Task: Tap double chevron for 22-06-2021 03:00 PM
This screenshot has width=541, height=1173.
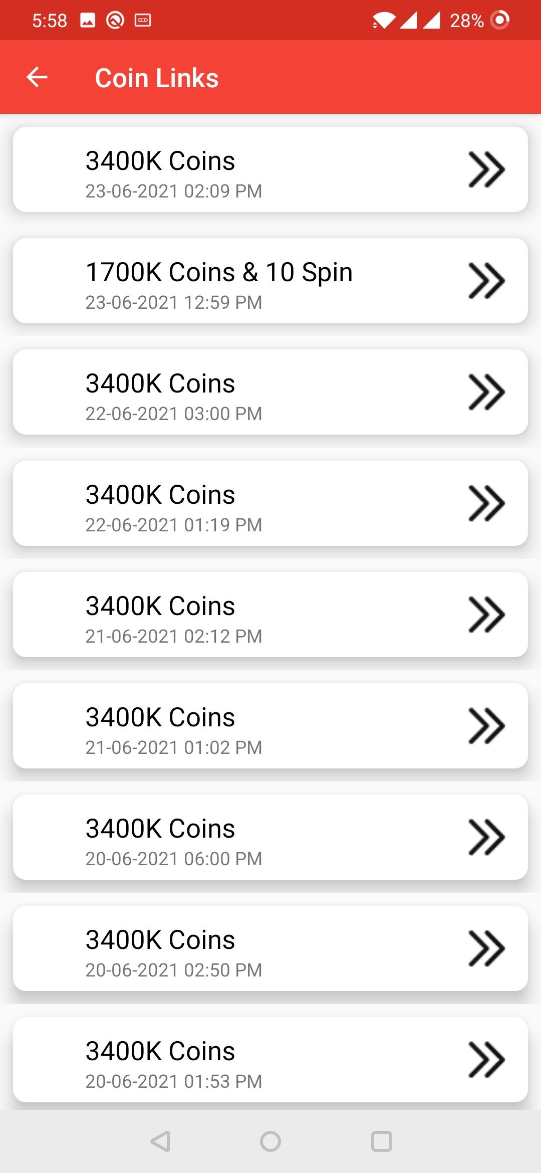Action: pos(486,392)
